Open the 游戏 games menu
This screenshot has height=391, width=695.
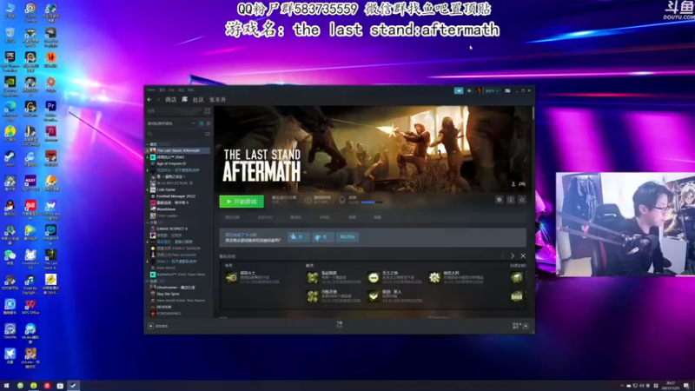[x=181, y=90]
